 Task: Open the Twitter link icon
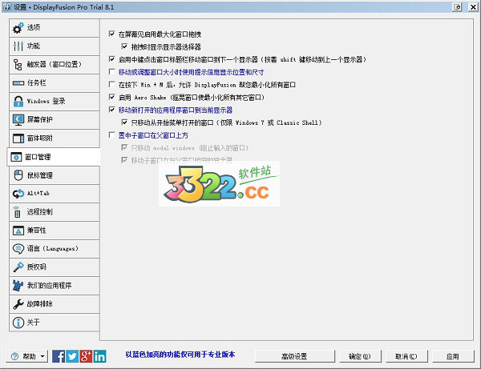72,356
